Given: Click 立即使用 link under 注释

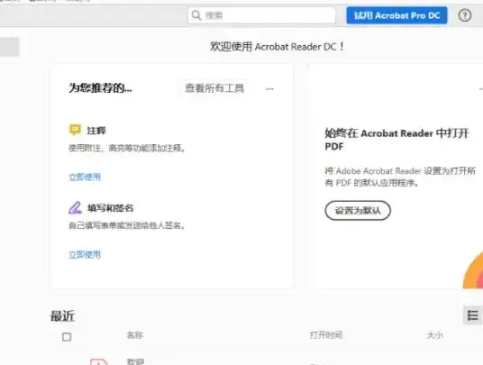Looking at the screenshot, I should point(85,178).
